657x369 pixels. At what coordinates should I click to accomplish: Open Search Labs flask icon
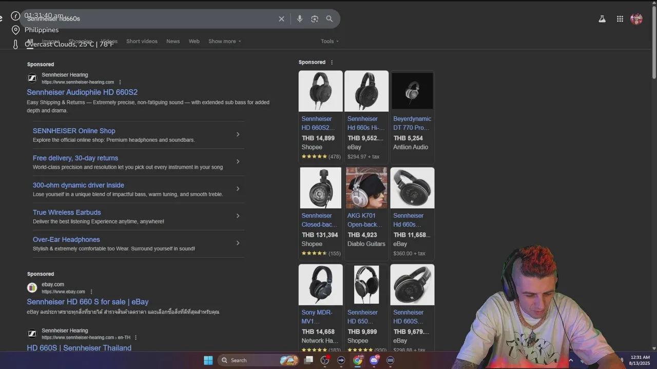[x=602, y=19]
